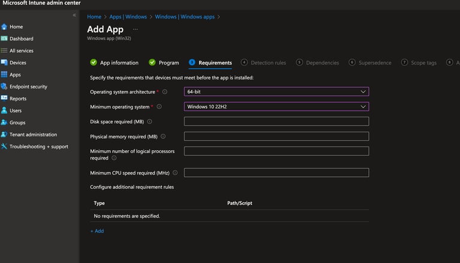This screenshot has height=263, width=460.
Task: Show info for minimum logical processors
Action: [114, 158]
